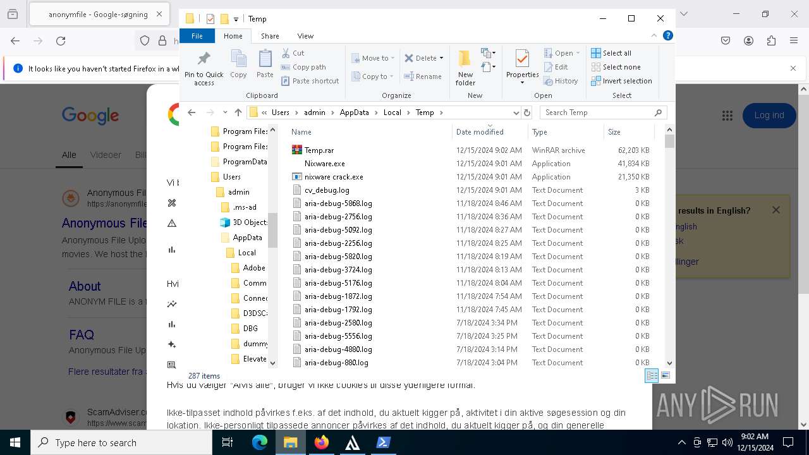
Task: Open Google apps grid in Firefox
Action: point(727,116)
